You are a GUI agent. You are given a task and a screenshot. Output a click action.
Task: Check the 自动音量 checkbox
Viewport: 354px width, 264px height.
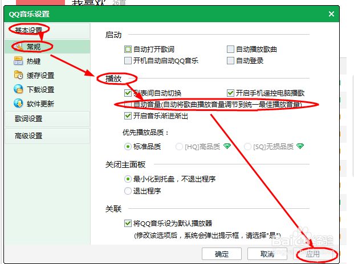click(x=128, y=104)
